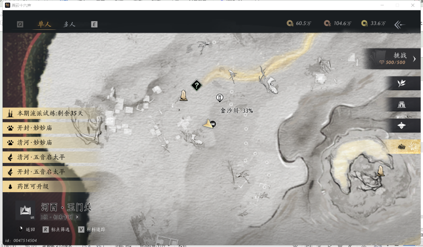Switch to the 多人 tab
423x247 pixels.
(69, 24)
